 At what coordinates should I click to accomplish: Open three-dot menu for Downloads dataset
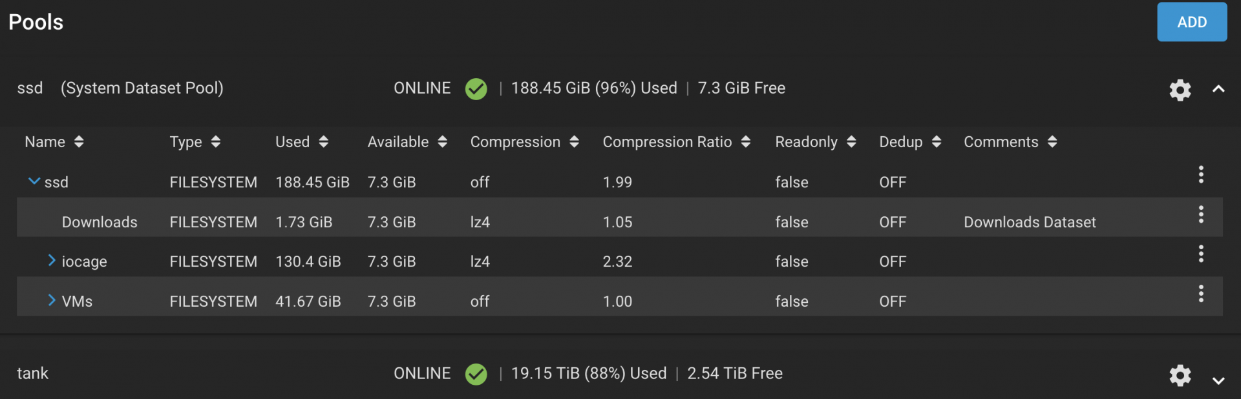coord(1200,214)
